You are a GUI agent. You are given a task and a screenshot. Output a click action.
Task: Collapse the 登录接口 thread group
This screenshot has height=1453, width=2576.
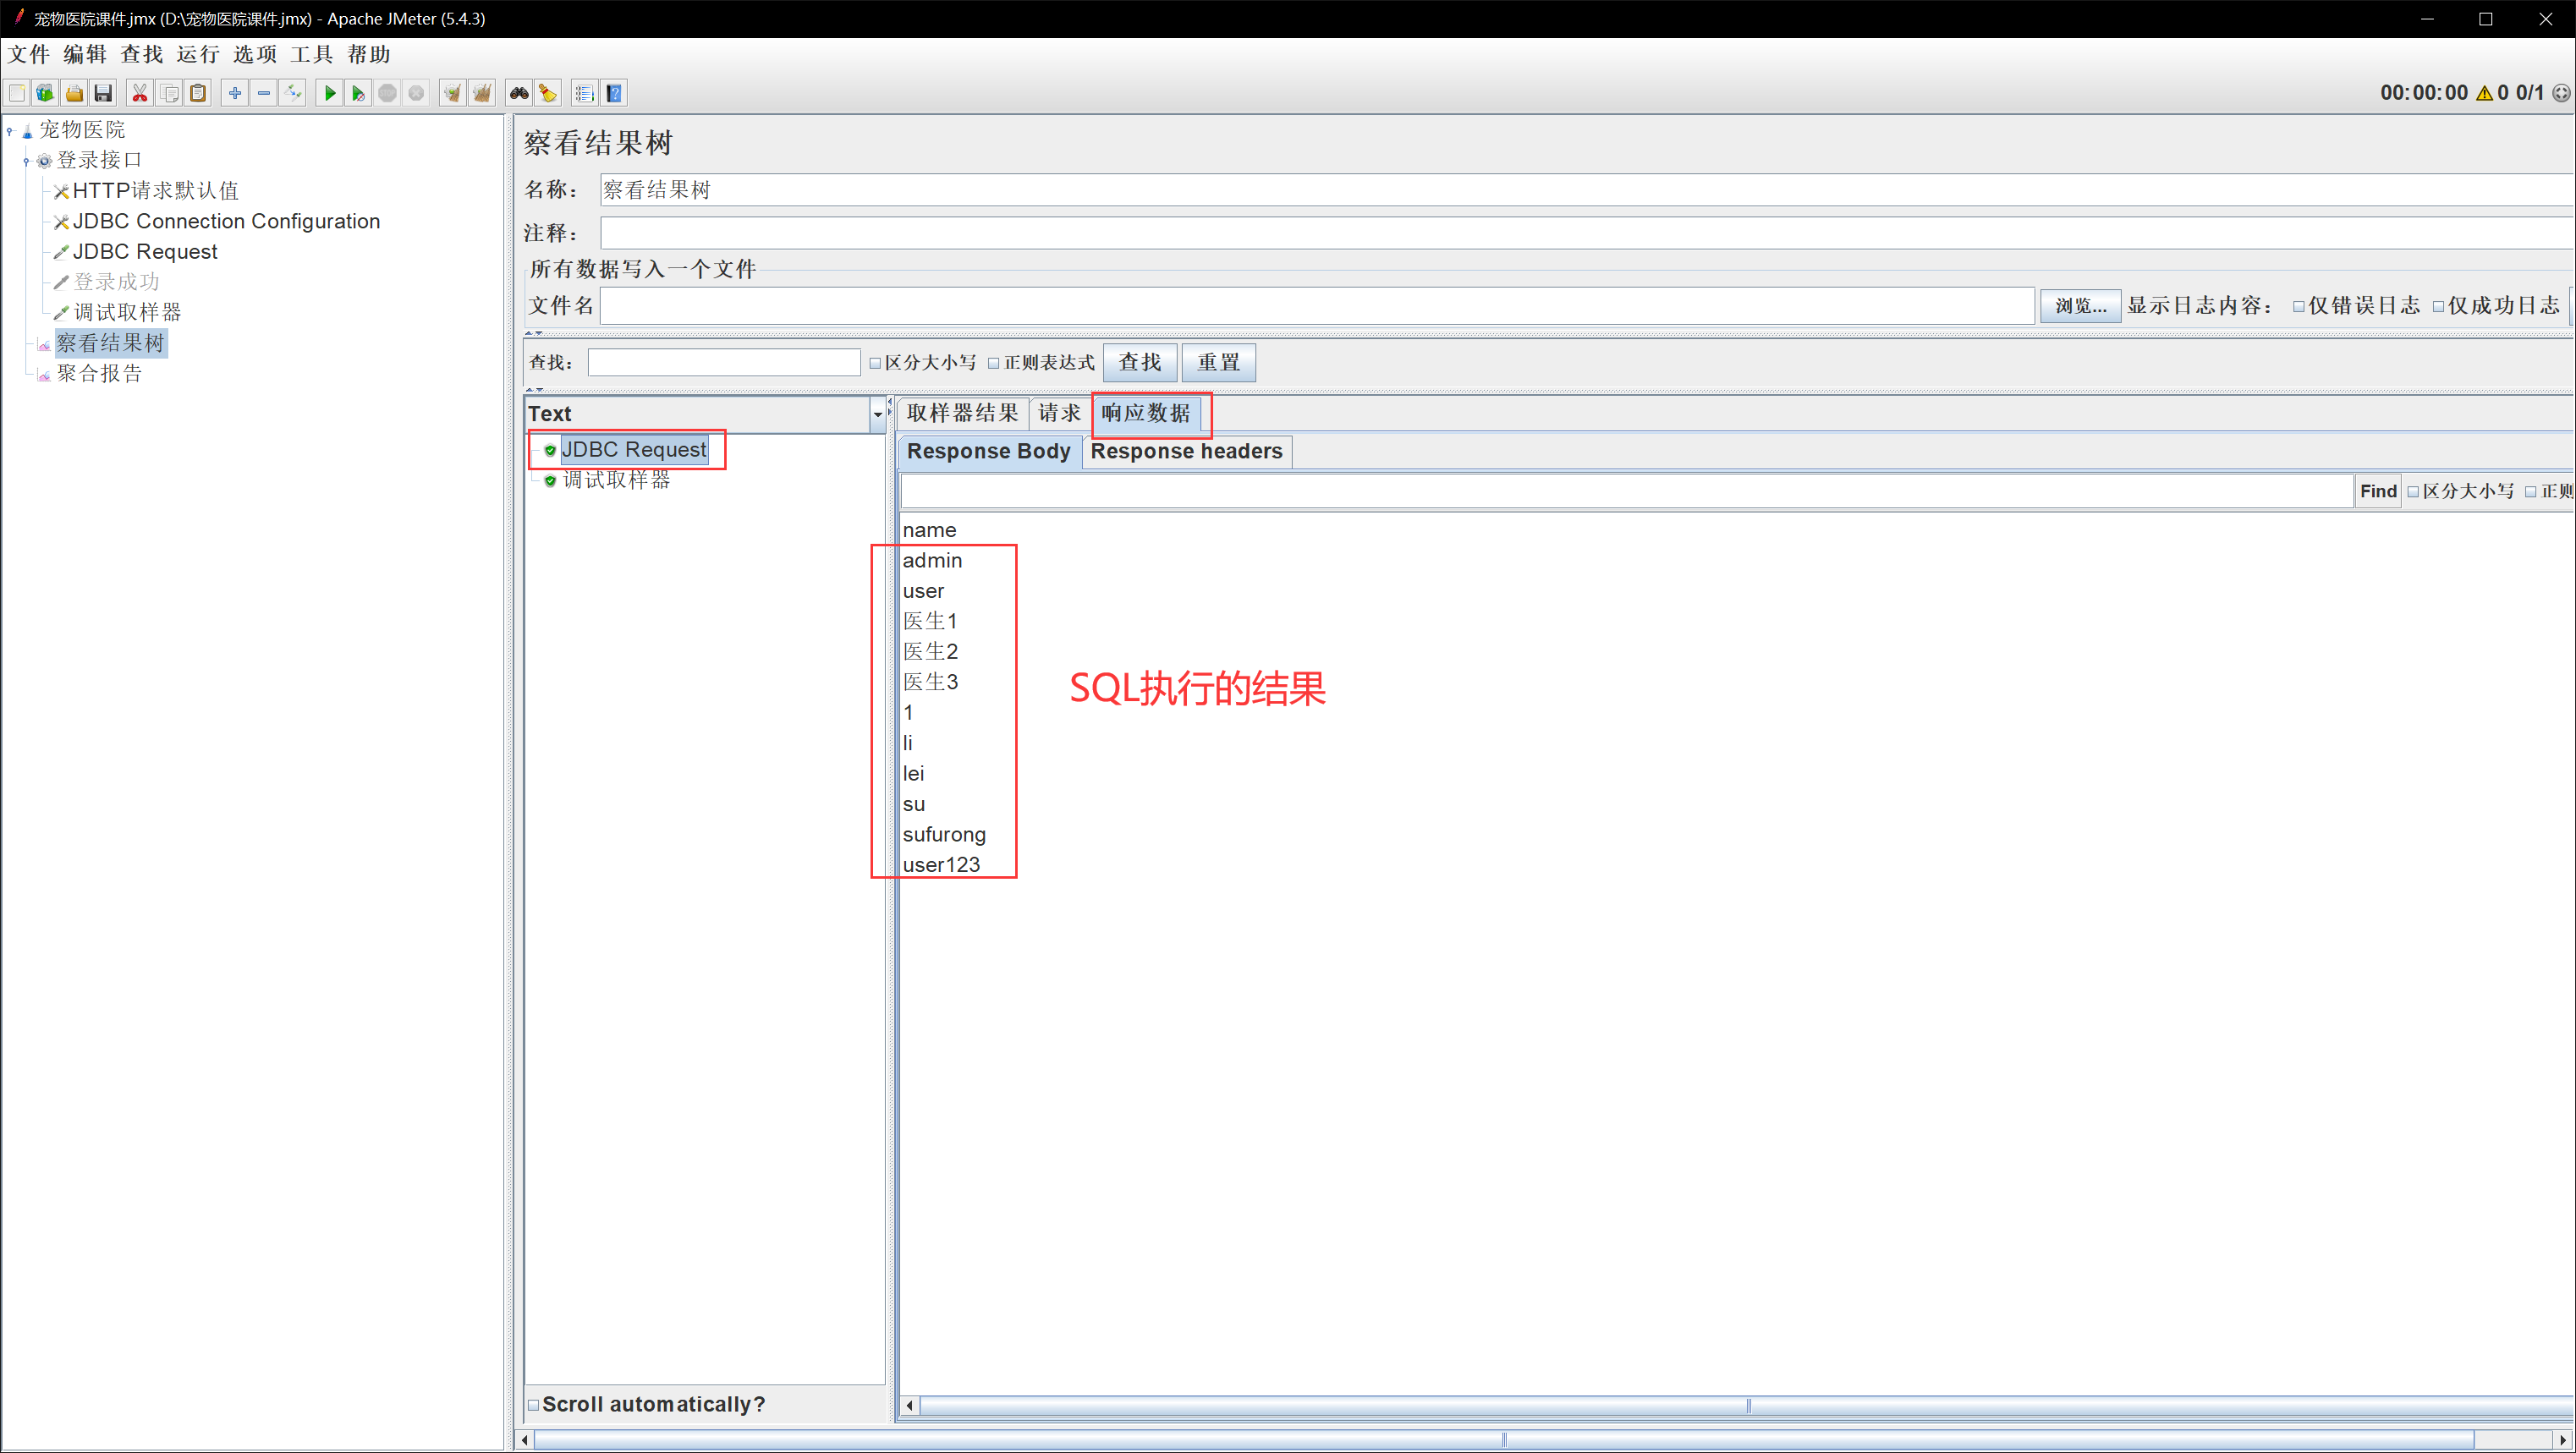click(x=27, y=161)
